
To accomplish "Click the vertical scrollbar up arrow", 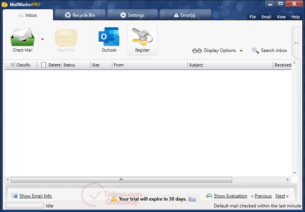I will point(294,63).
